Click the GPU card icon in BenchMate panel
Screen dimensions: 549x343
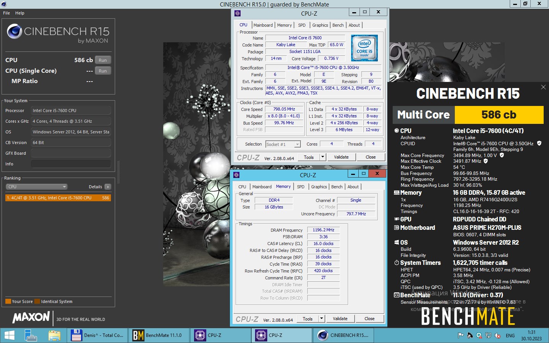click(x=396, y=220)
